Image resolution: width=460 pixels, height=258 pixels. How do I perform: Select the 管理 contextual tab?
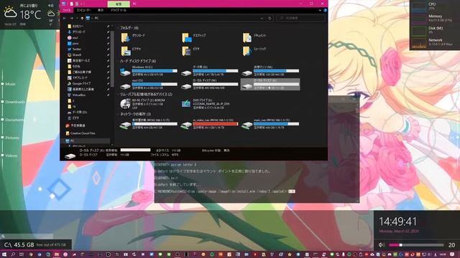(x=119, y=4)
